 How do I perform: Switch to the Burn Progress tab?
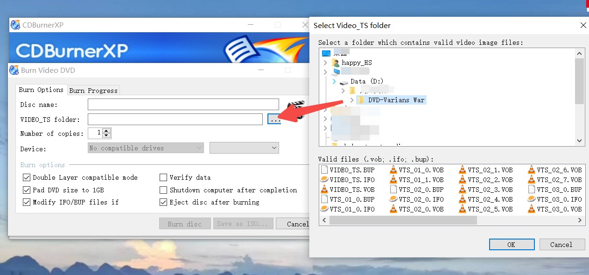pyautogui.click(x=93, y=91)
